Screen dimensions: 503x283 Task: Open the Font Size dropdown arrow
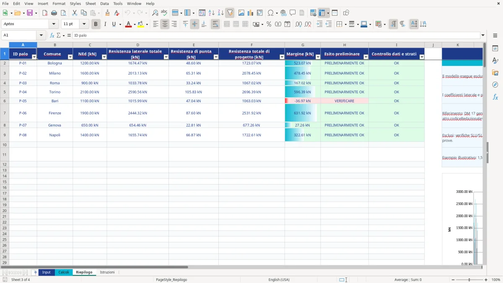84,24
